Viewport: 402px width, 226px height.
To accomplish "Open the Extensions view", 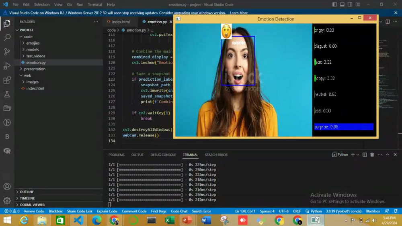I will [x=7, y=80].
